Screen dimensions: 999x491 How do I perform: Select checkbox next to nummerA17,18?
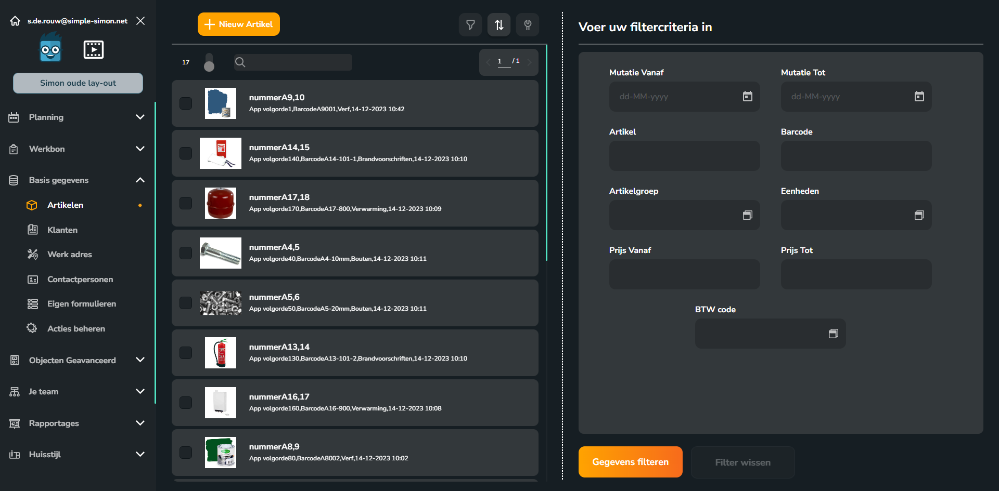tap(186, 203)
